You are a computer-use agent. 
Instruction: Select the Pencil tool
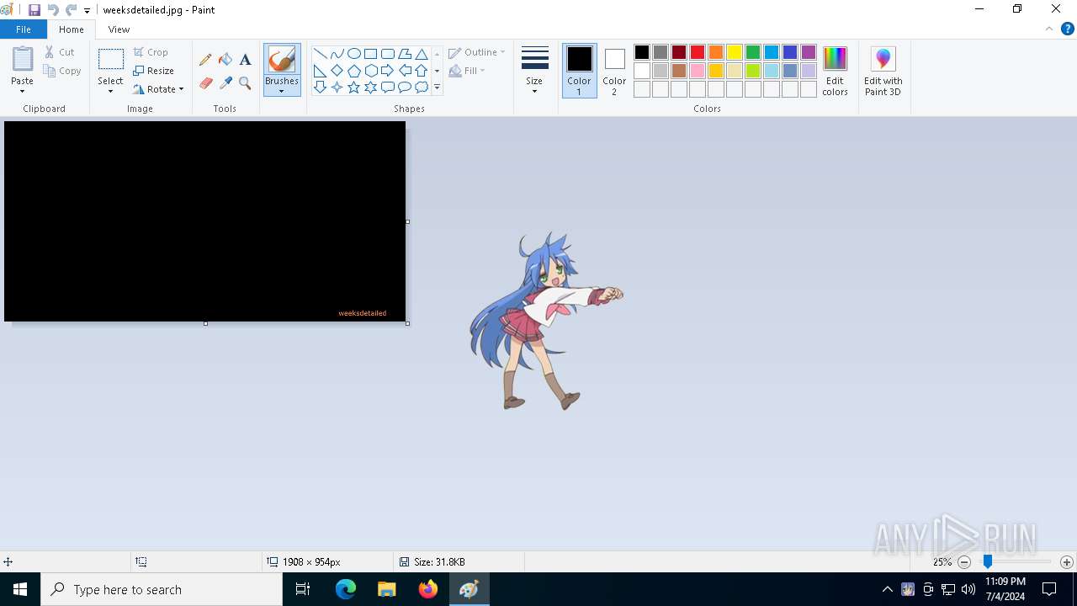click(205, 60)
